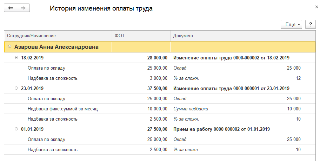Close the salary history window

312,7
